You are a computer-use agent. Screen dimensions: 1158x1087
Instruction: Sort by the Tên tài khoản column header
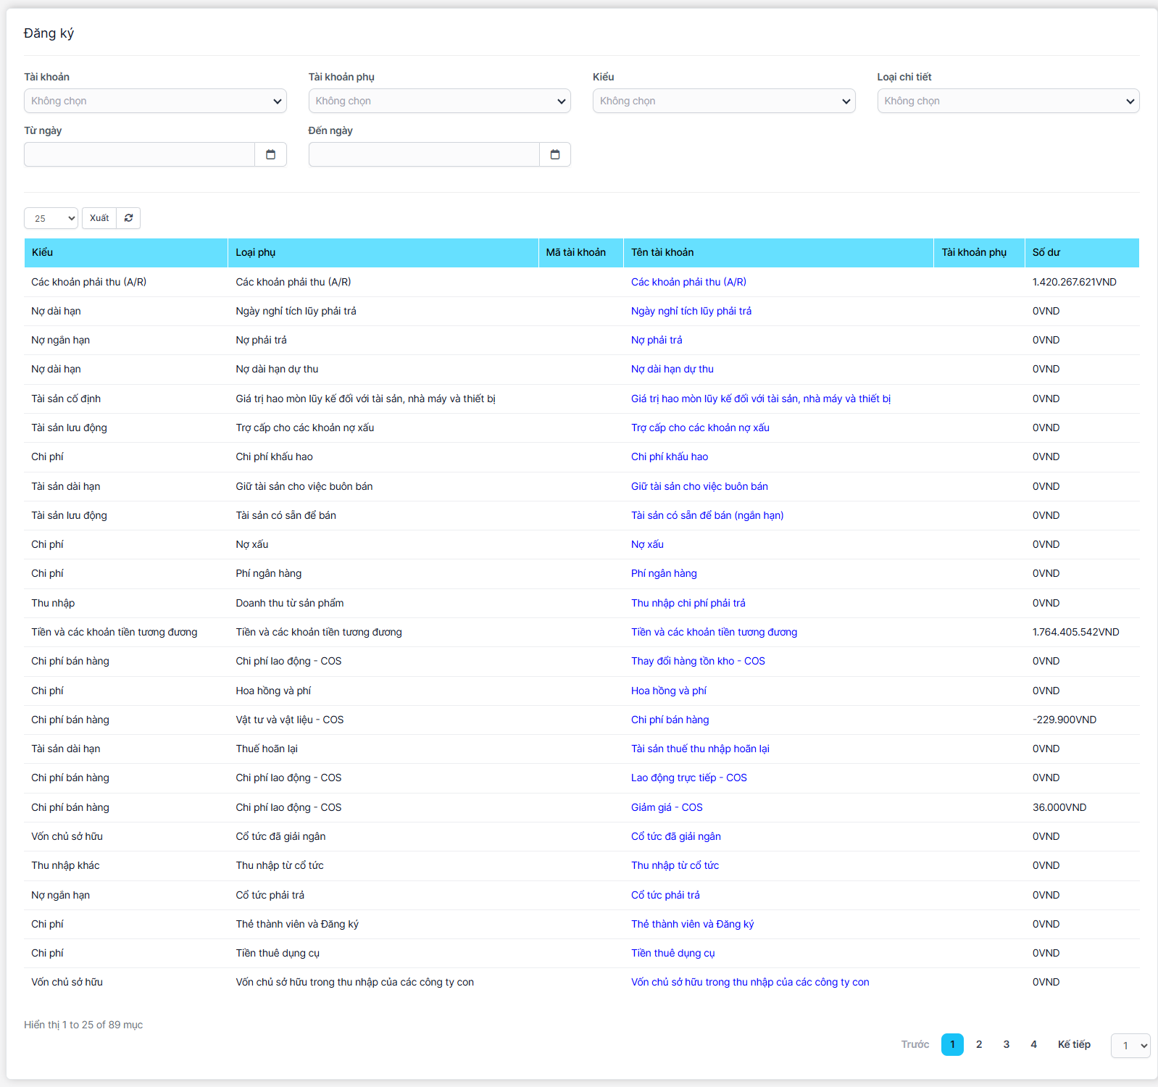point(662,252)
